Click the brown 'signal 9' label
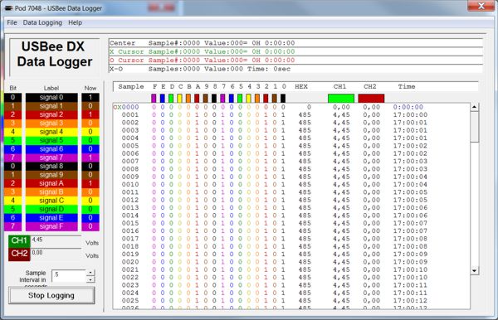 (x=51, y=175)
